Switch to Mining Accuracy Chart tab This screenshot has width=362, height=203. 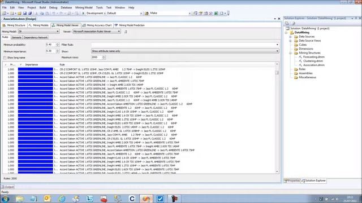(x=97, y=25)
